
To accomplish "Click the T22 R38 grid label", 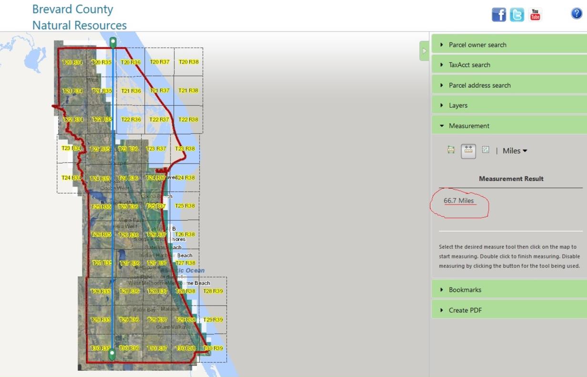I will pos(188,120).
